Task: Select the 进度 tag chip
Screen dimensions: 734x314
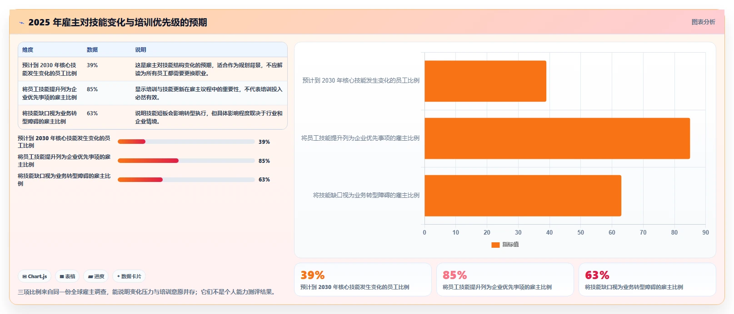Action: (x=96, y=276)
